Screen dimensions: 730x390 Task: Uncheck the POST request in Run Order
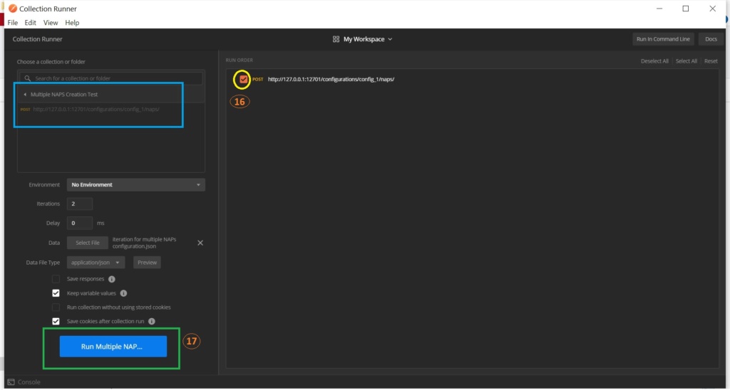244,80
